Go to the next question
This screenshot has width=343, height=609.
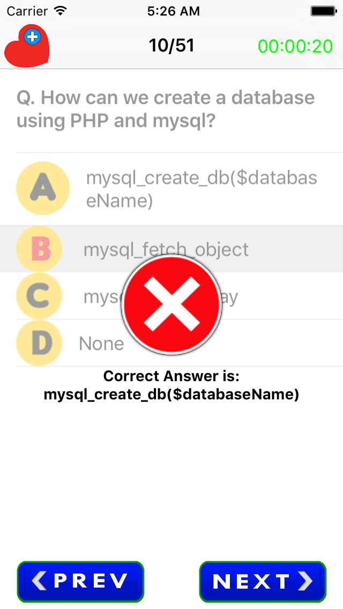(x=263, y=581)
